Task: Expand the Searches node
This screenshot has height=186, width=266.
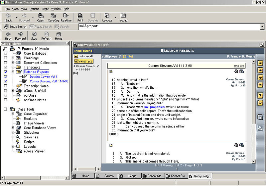Action: pos(13,137)
